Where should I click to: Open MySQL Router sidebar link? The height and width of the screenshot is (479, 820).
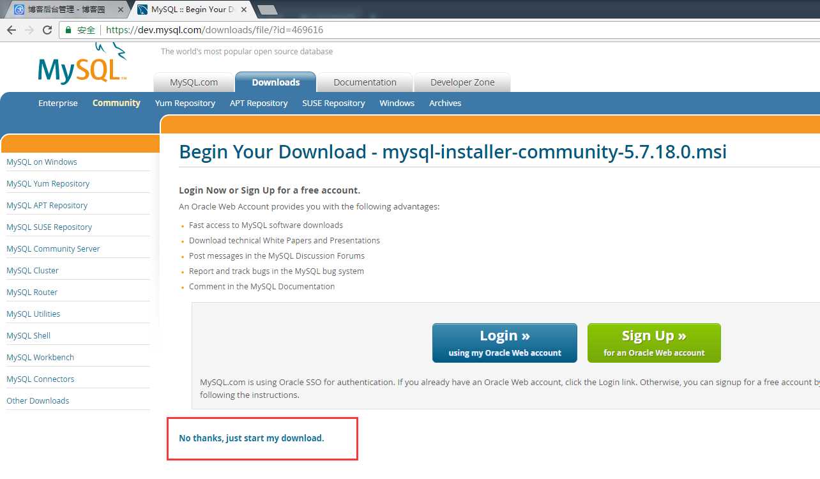(32, 293)
